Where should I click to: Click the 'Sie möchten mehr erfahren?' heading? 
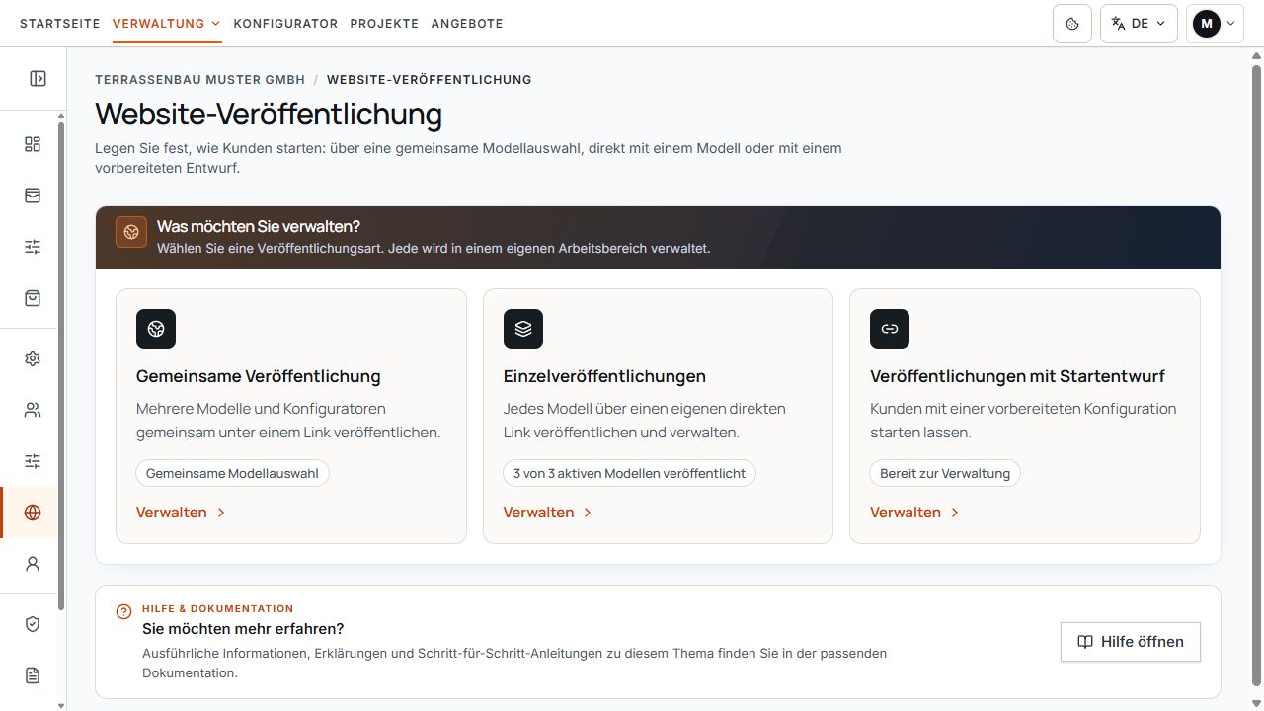point(243,629)
